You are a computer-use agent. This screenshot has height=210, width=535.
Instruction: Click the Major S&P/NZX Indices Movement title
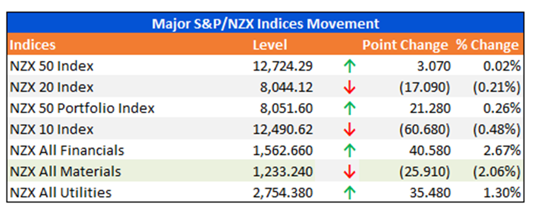(x=265, y=24)
